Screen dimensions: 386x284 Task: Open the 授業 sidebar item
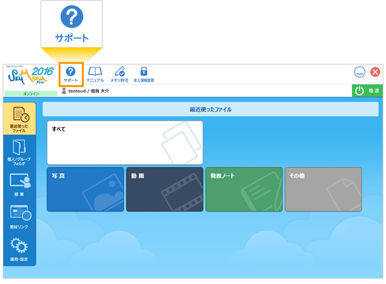(x=19, y=185)
